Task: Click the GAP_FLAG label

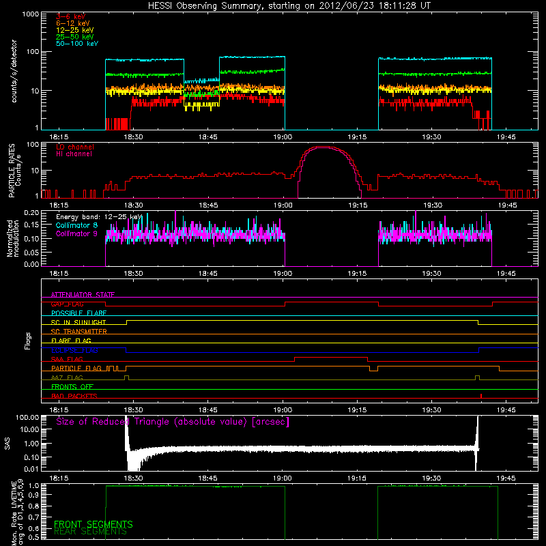Action: (67, 304)
